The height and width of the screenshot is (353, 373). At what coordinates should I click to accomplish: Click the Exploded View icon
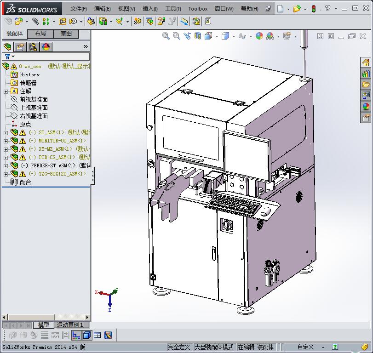pos(161,22)
